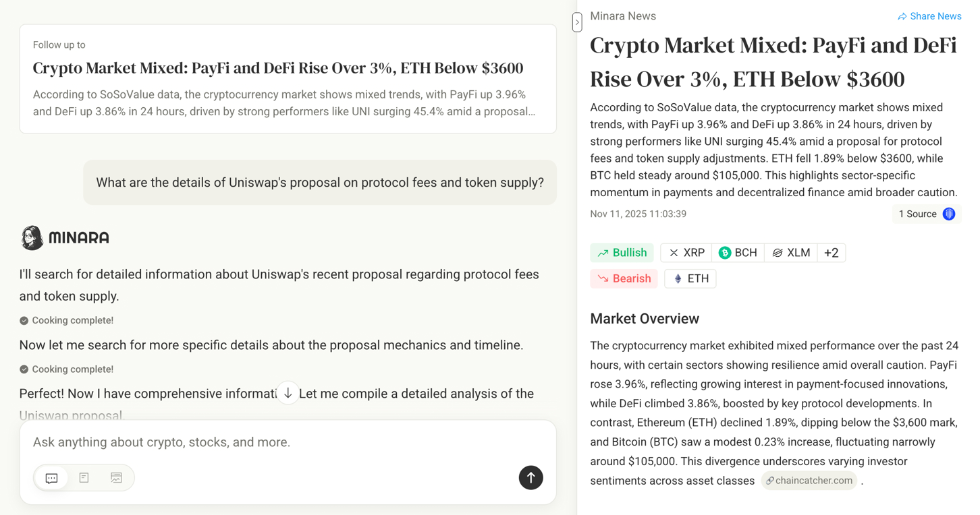980x515 pixels.
Task: Click the scroll-to-bottom arrow icon
Action: click(288, 393)
